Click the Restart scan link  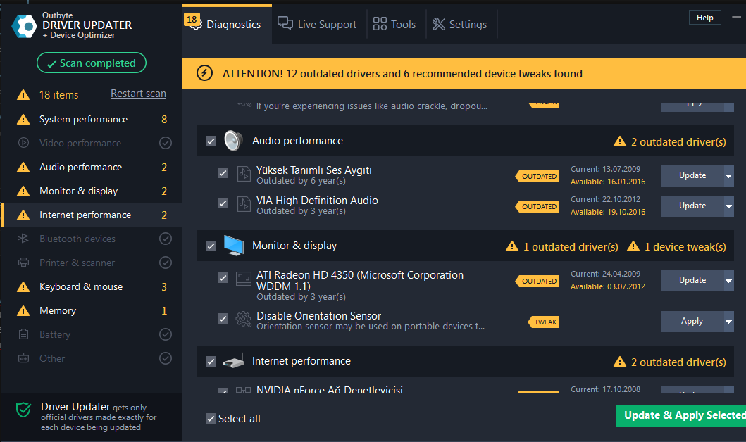coord(139,94)
